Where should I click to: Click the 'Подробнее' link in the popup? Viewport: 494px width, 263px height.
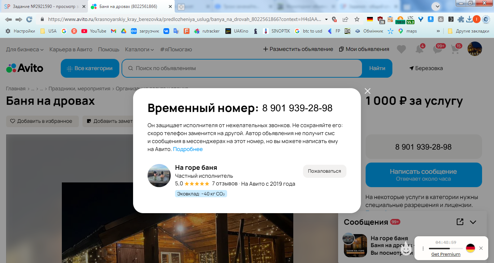(188, 149)
